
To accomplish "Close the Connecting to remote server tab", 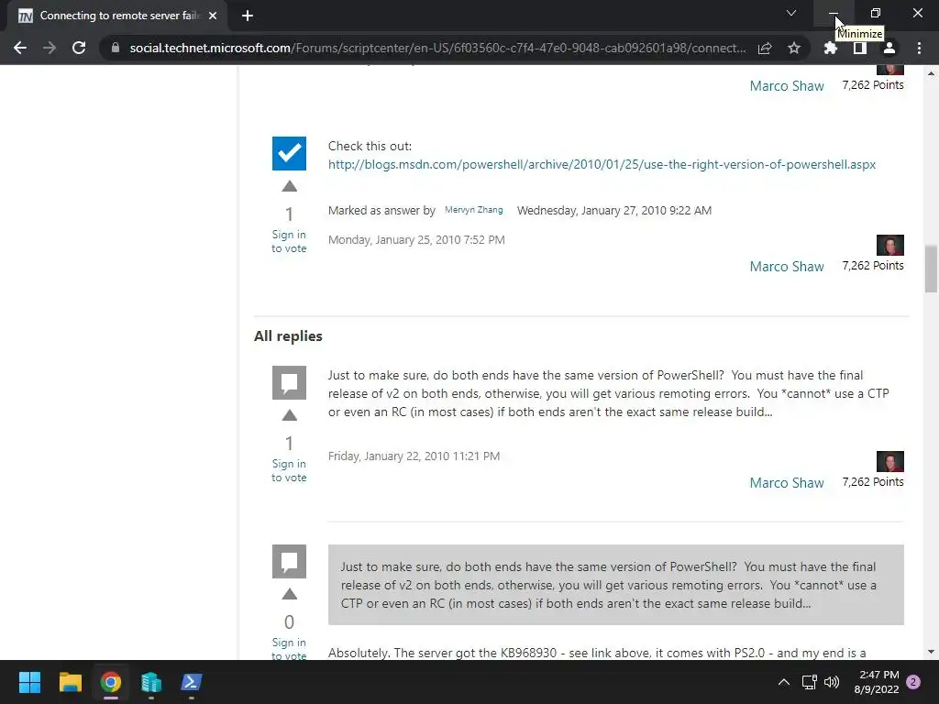I will click(213, 16).
